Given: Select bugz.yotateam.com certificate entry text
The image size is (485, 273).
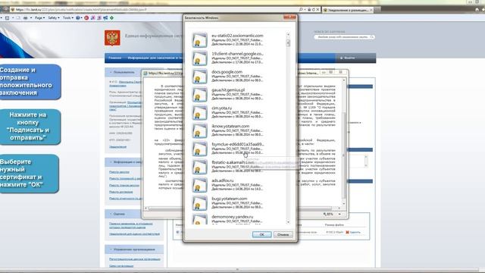Looking at the screenshot, I should point(237,202).
